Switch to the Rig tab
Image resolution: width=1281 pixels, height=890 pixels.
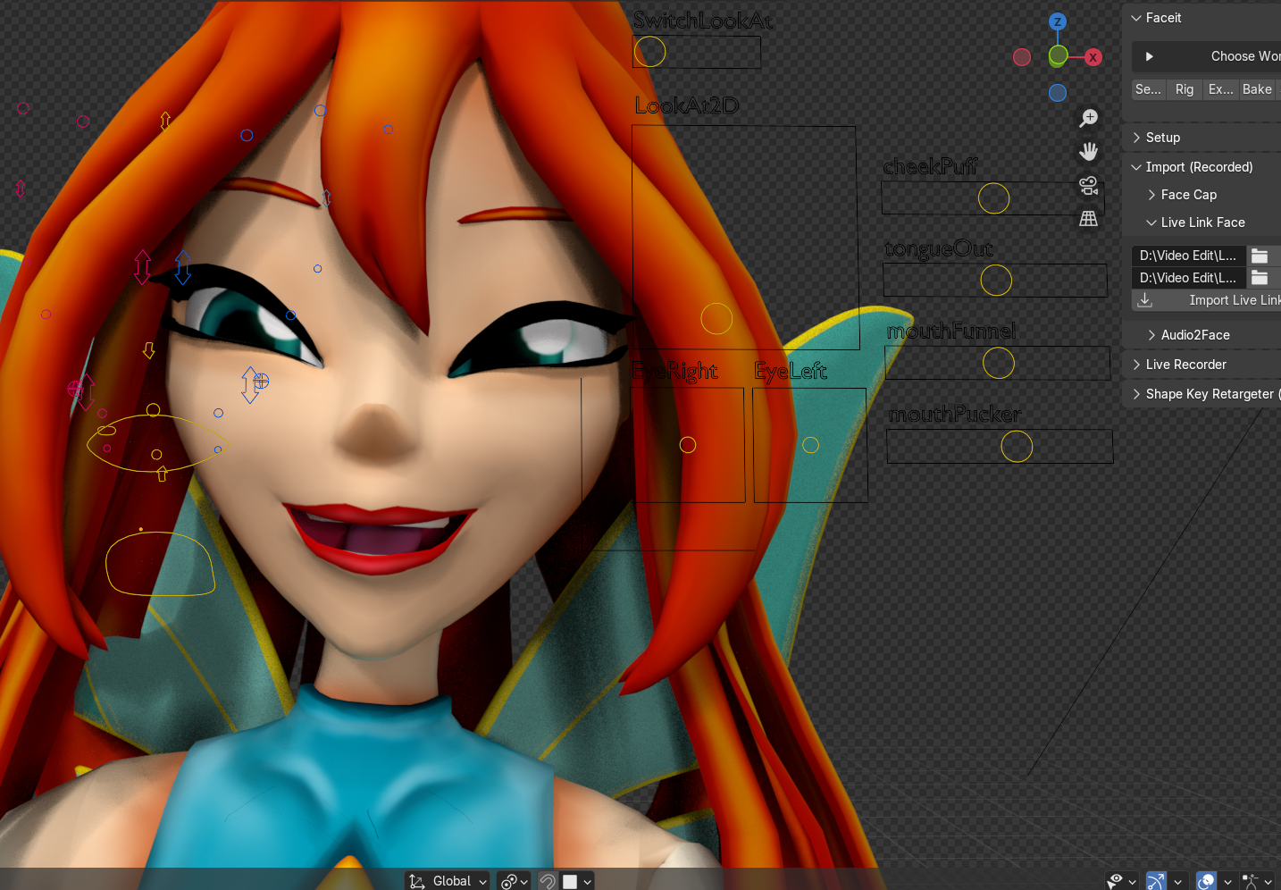(x=1185, y=89)
